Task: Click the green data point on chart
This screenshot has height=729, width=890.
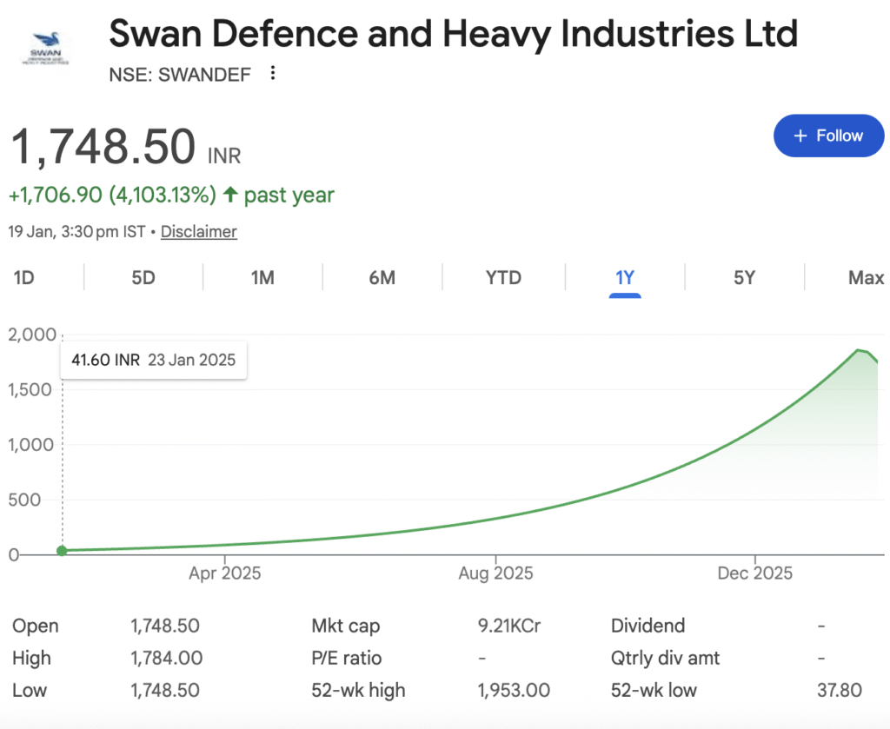Action: click(62, 550)
